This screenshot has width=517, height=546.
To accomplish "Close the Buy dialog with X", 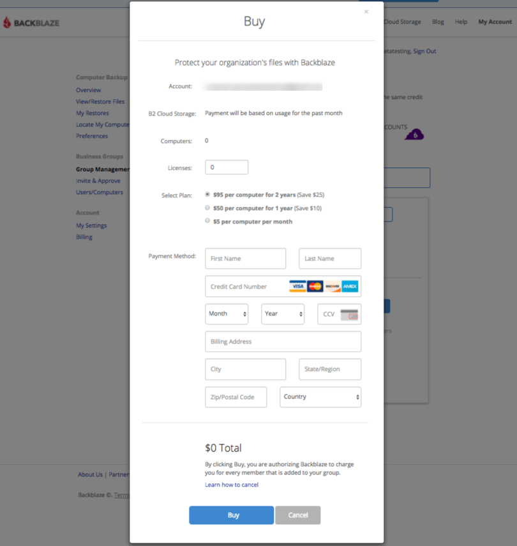I will tap(366, 12).
